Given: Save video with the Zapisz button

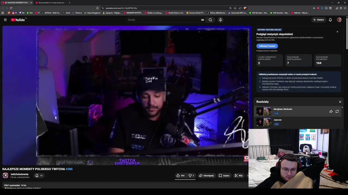Looking at the screenshot, I should (x=224, y=175).
